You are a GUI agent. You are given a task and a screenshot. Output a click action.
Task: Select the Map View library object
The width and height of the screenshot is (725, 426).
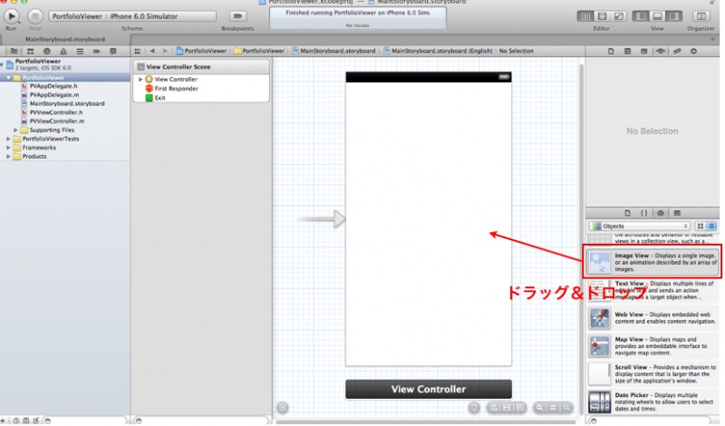tap(652, 346)
